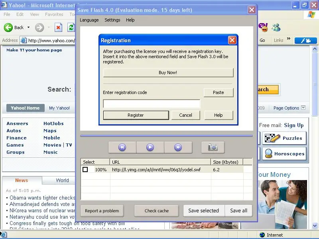Click the Windows flag logo in IE
319x239 pixels.
pos(311,15)
